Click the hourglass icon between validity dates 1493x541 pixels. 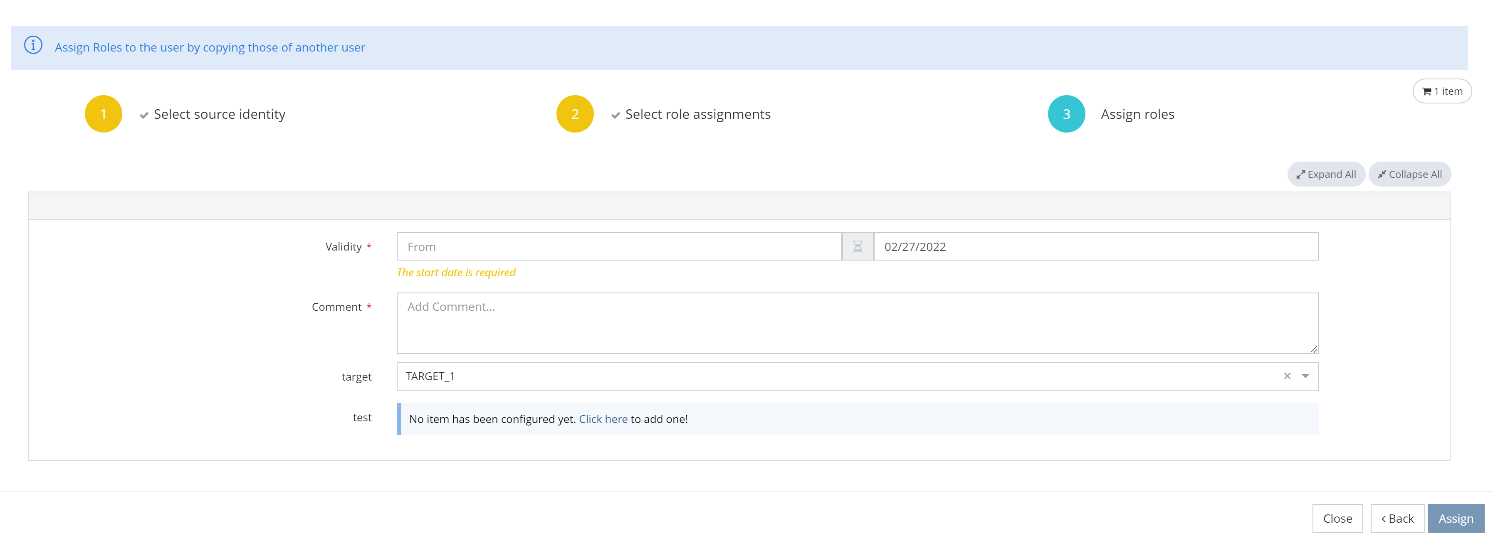click(x=857, y=247)
